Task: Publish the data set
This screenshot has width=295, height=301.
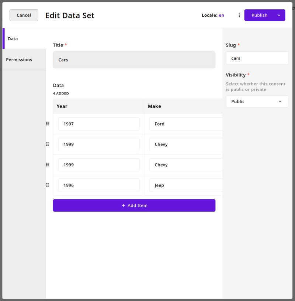Action: [x=260, y=15]
